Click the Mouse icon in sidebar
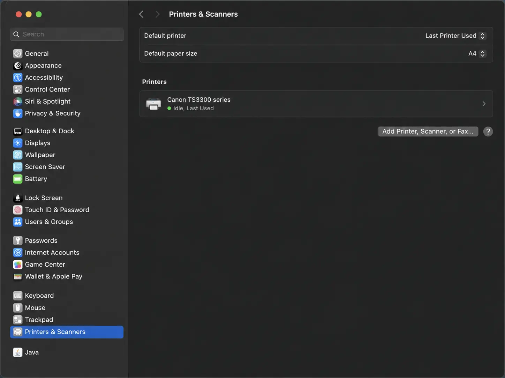Image resolution: width=505 pixels, height=378 pixels. point(18,308)
